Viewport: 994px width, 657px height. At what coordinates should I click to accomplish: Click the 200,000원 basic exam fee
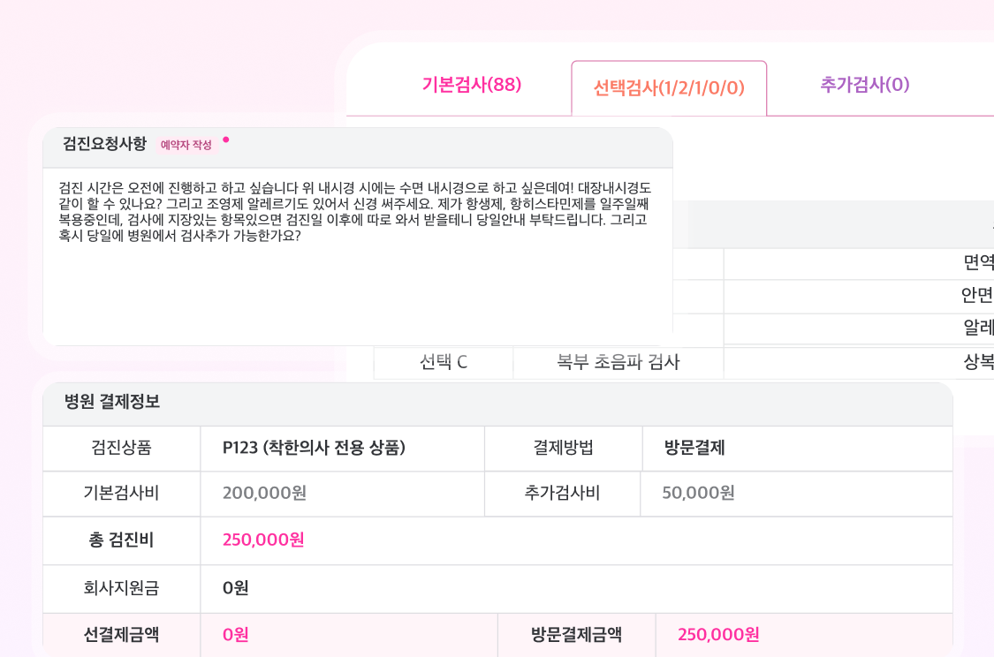coord(264,493)
